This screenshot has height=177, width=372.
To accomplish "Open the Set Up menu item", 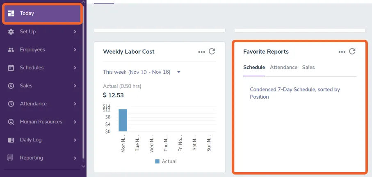I will (43, 32).
